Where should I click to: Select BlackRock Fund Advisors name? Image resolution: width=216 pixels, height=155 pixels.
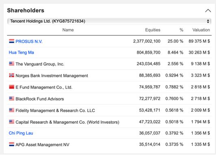click(40, 99)
